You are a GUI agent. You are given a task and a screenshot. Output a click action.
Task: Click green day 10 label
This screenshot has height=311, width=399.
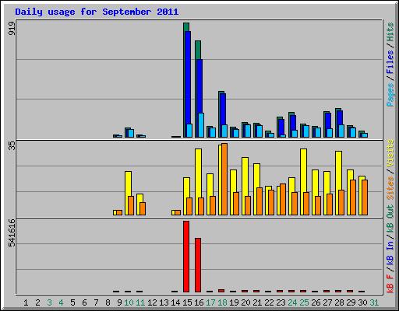point(129,302)
